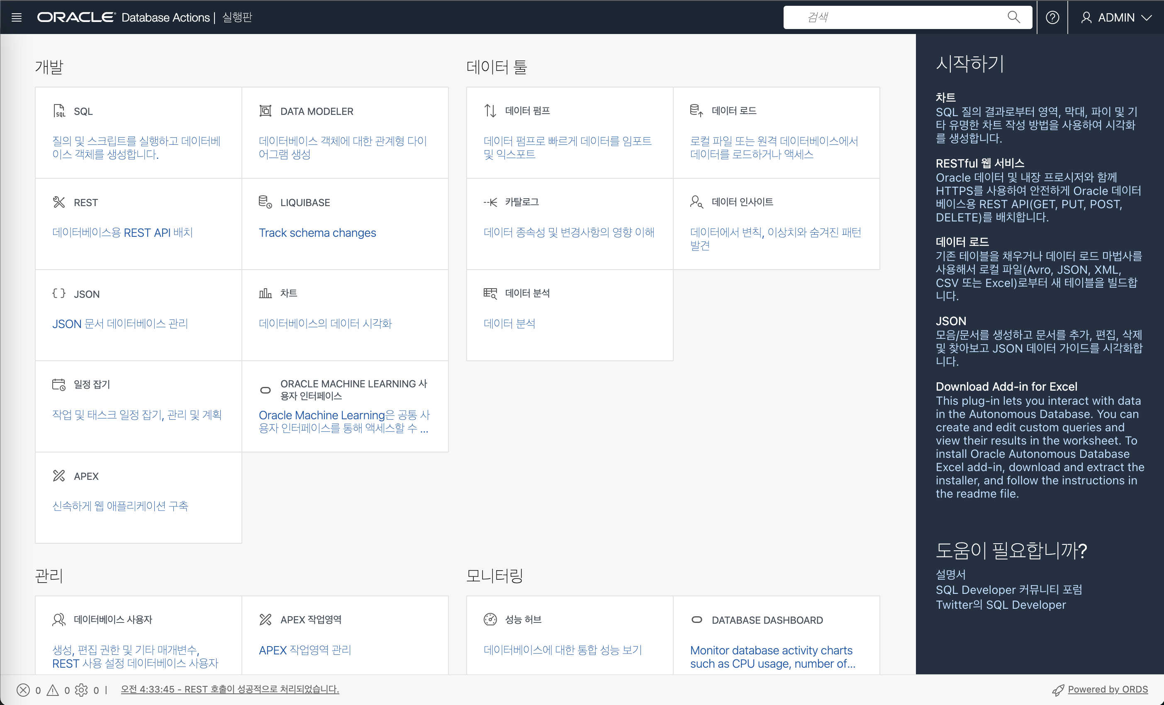Open the Data Modeler relational diagram link
This screenshot has height=705, width=1164.
point(343,147)
